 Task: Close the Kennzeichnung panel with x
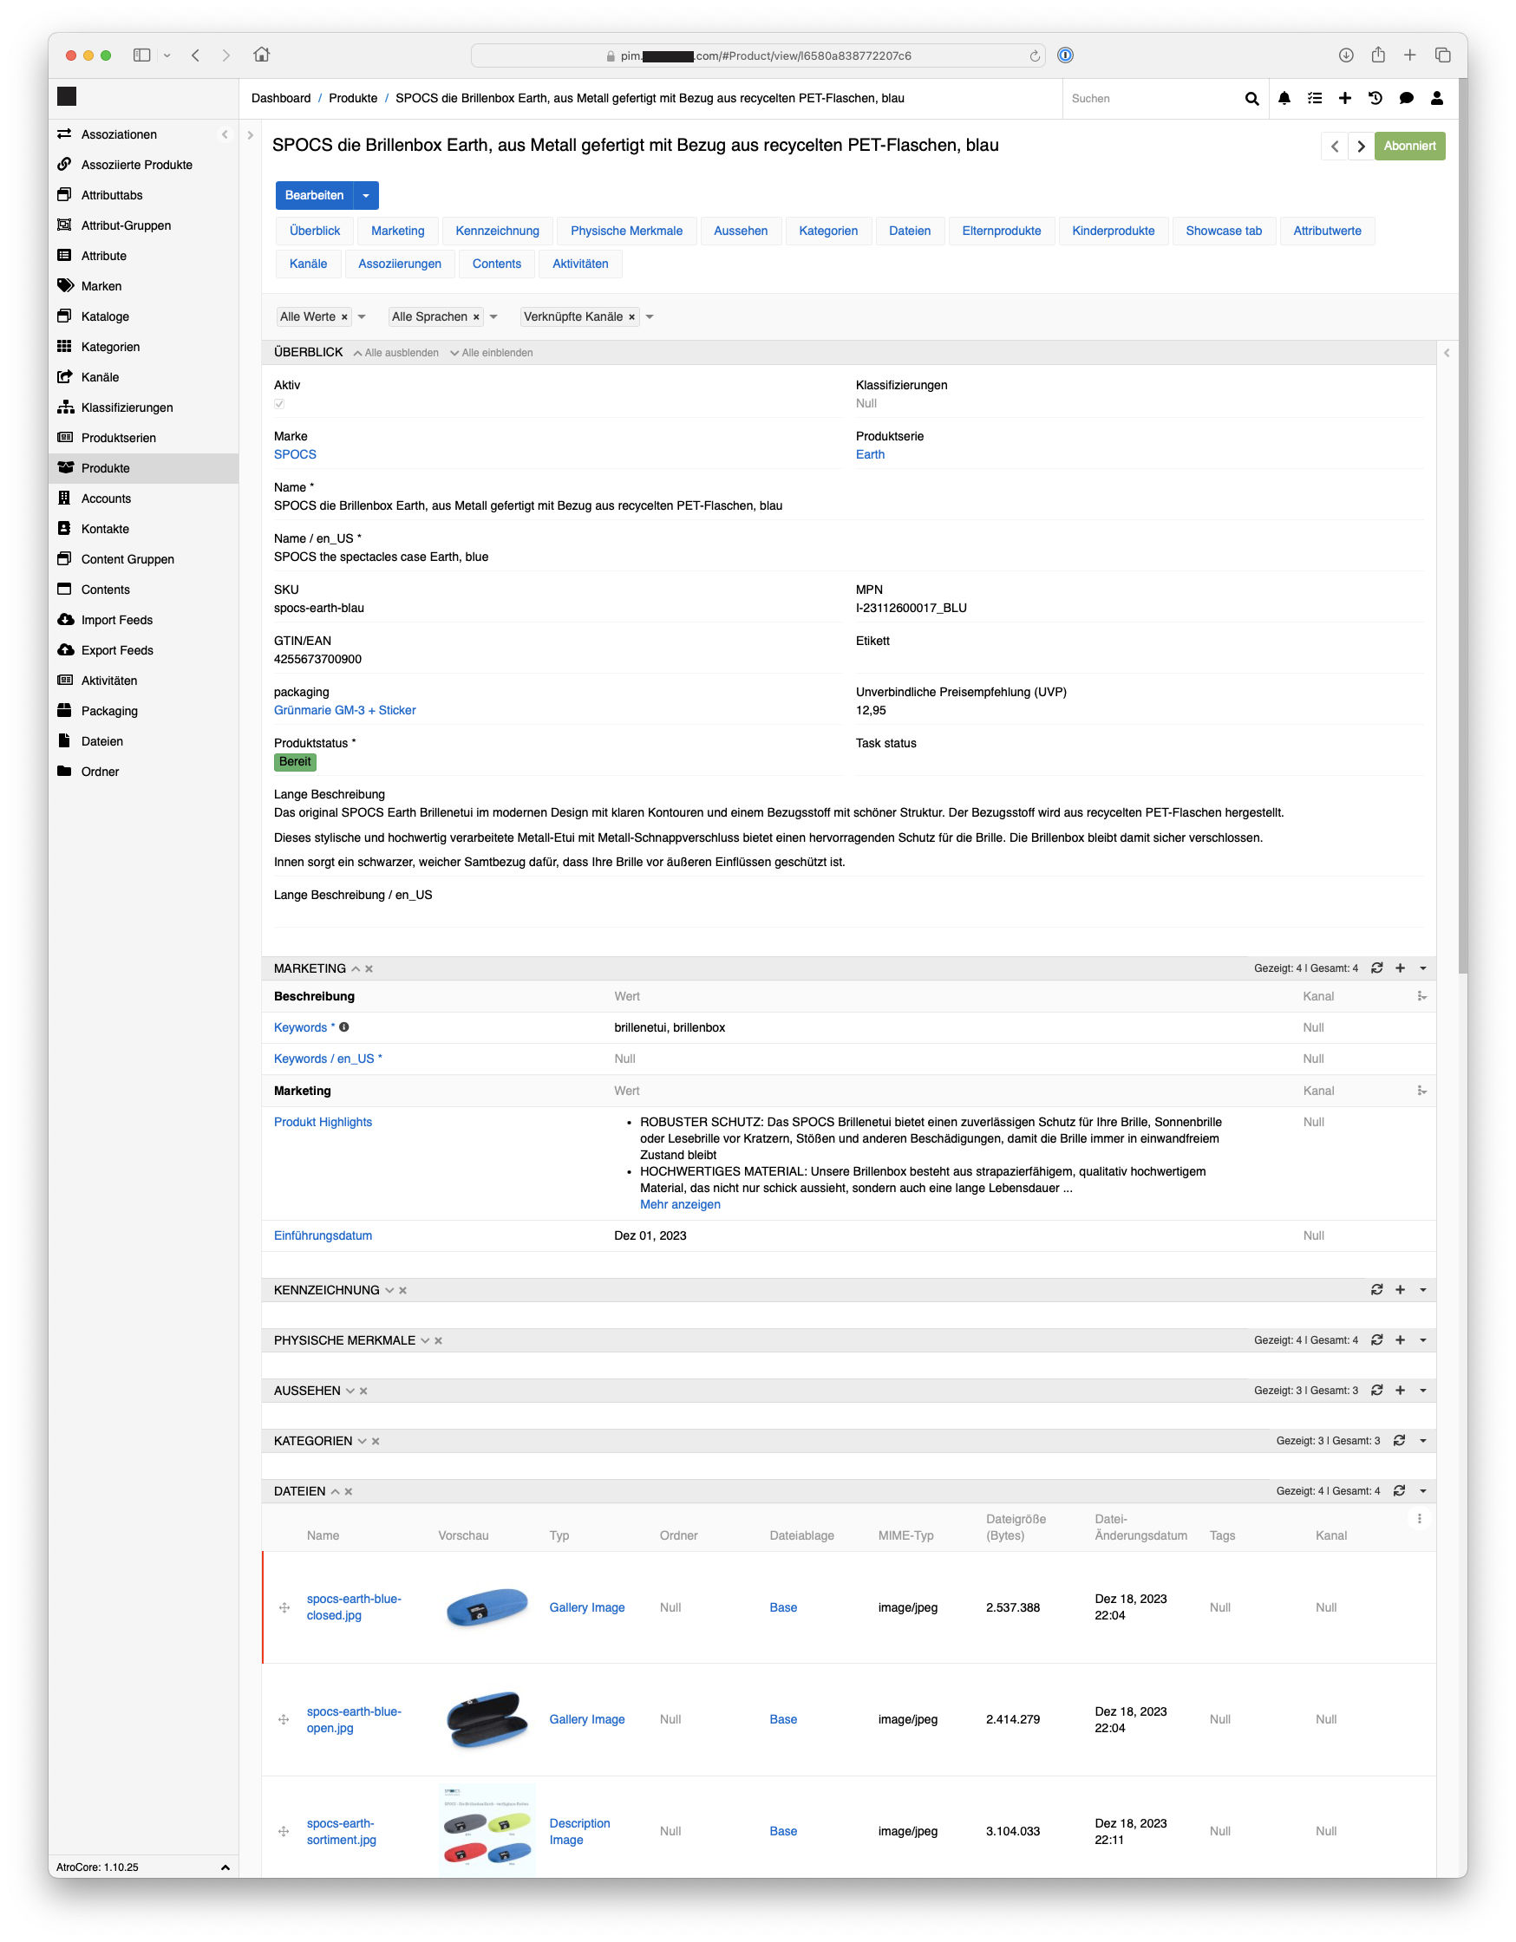[x=403, y=1290]
